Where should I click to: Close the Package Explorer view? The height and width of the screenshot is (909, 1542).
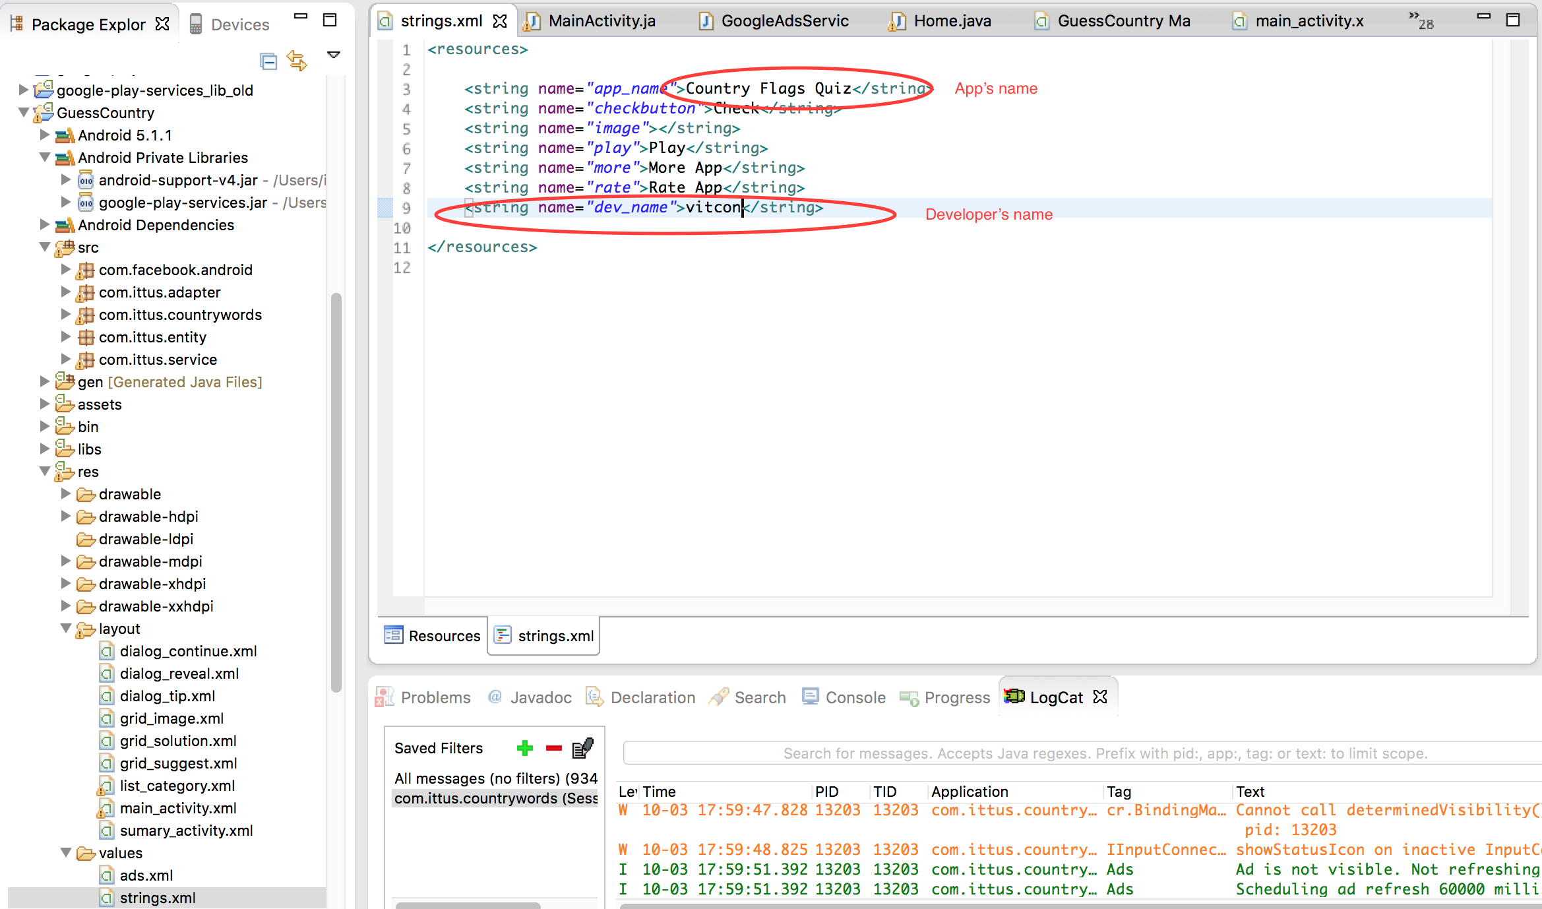point(162,24)
